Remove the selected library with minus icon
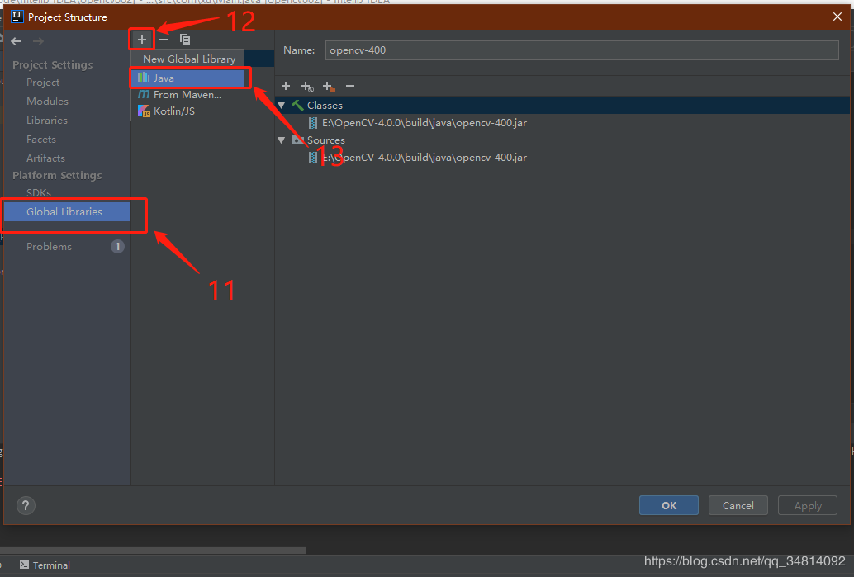The image size is (854, 577). click(x=164, y=39)
